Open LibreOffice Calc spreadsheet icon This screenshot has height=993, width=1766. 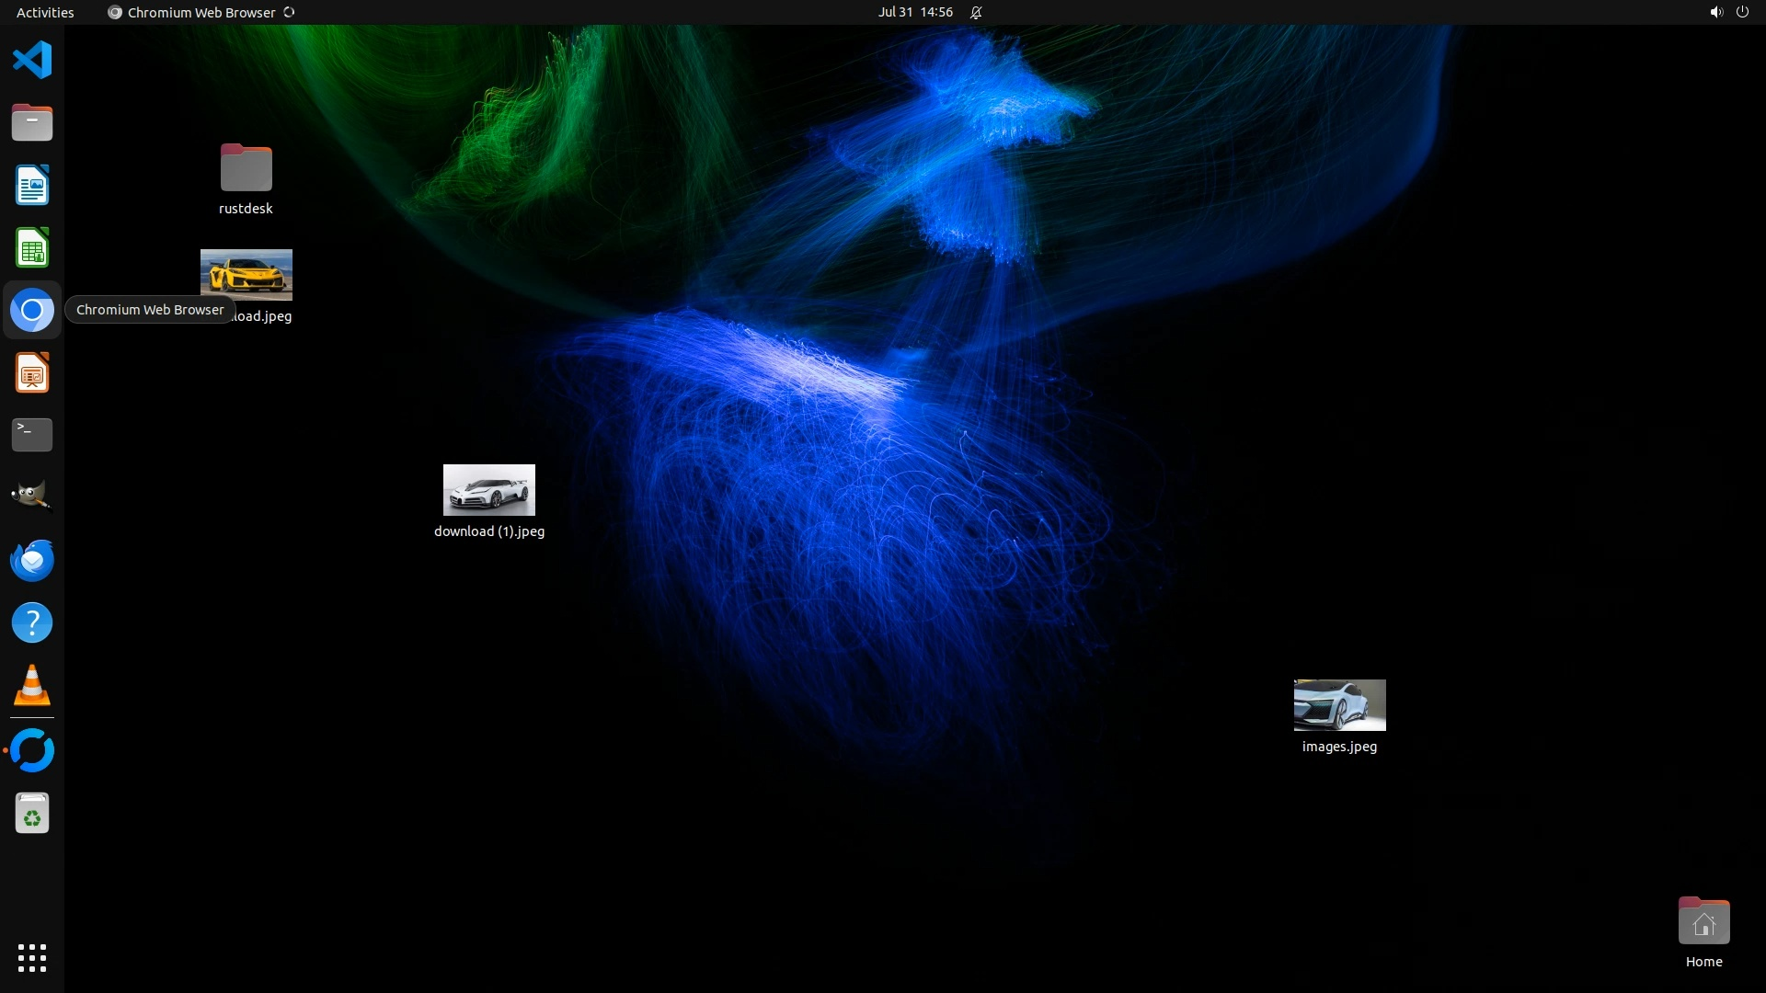tap(32, 248)
